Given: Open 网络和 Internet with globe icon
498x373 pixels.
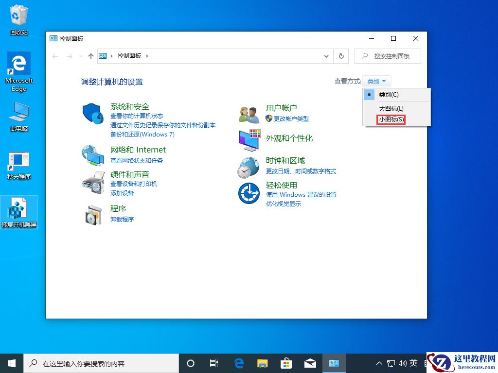Looking at the screenshot, I should coord(93,156).
